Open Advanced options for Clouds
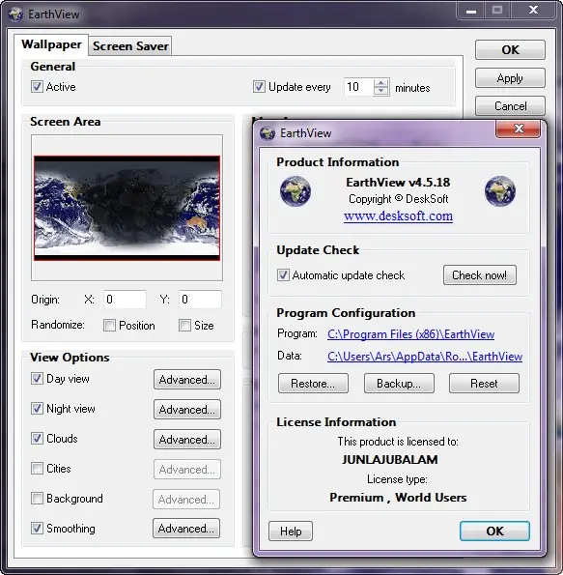The image size is (563, 575). (x=187, y=440)
